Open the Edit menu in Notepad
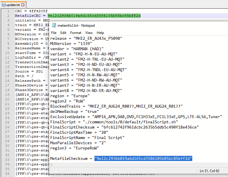The image size is (228, 177). 63,33
